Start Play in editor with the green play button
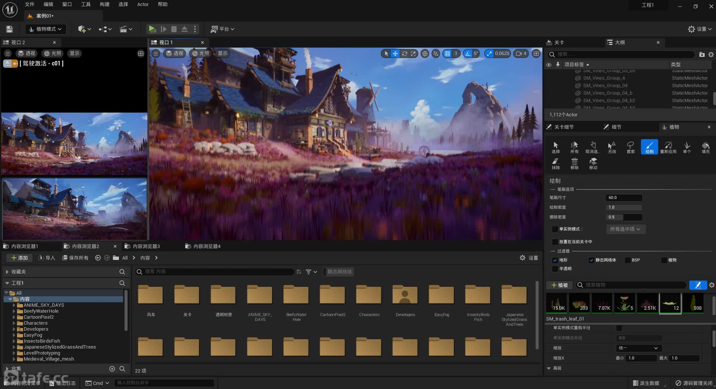 point(152,29)
